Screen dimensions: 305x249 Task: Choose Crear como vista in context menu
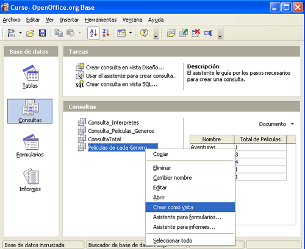point(190,207)
